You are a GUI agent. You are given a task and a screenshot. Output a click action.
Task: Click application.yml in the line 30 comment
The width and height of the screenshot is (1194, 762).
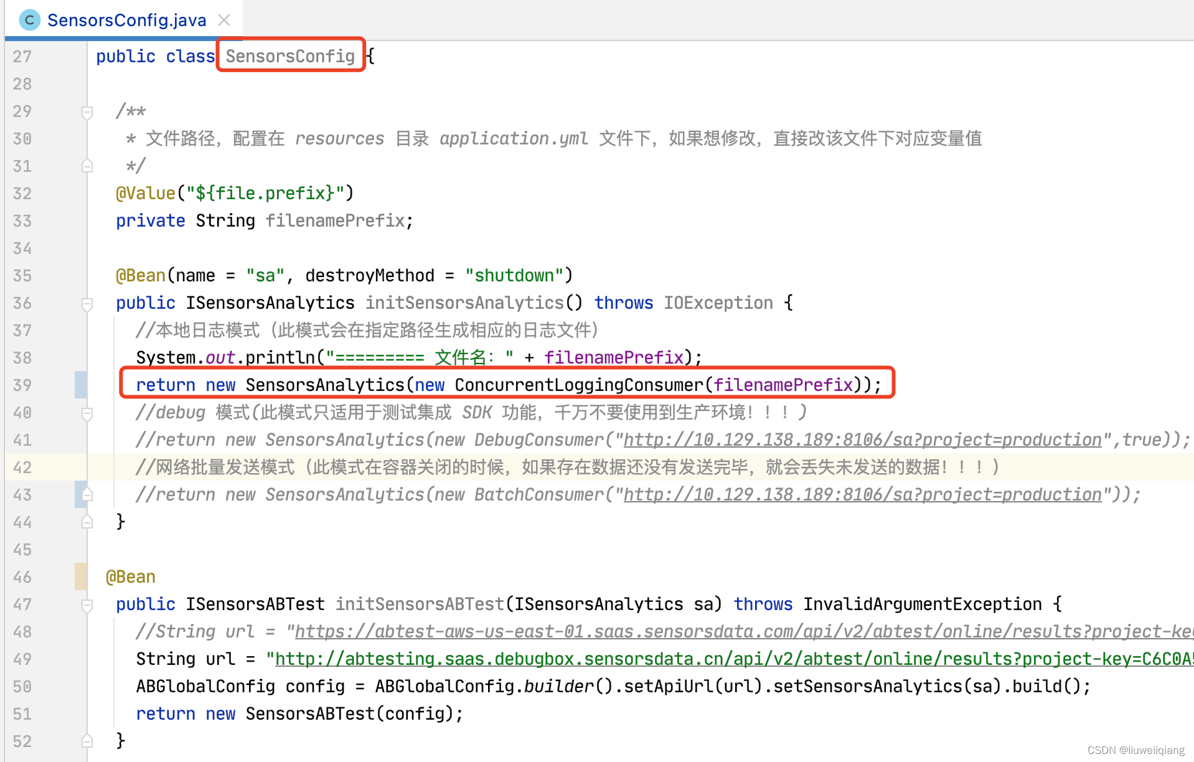tap(514, 138)
